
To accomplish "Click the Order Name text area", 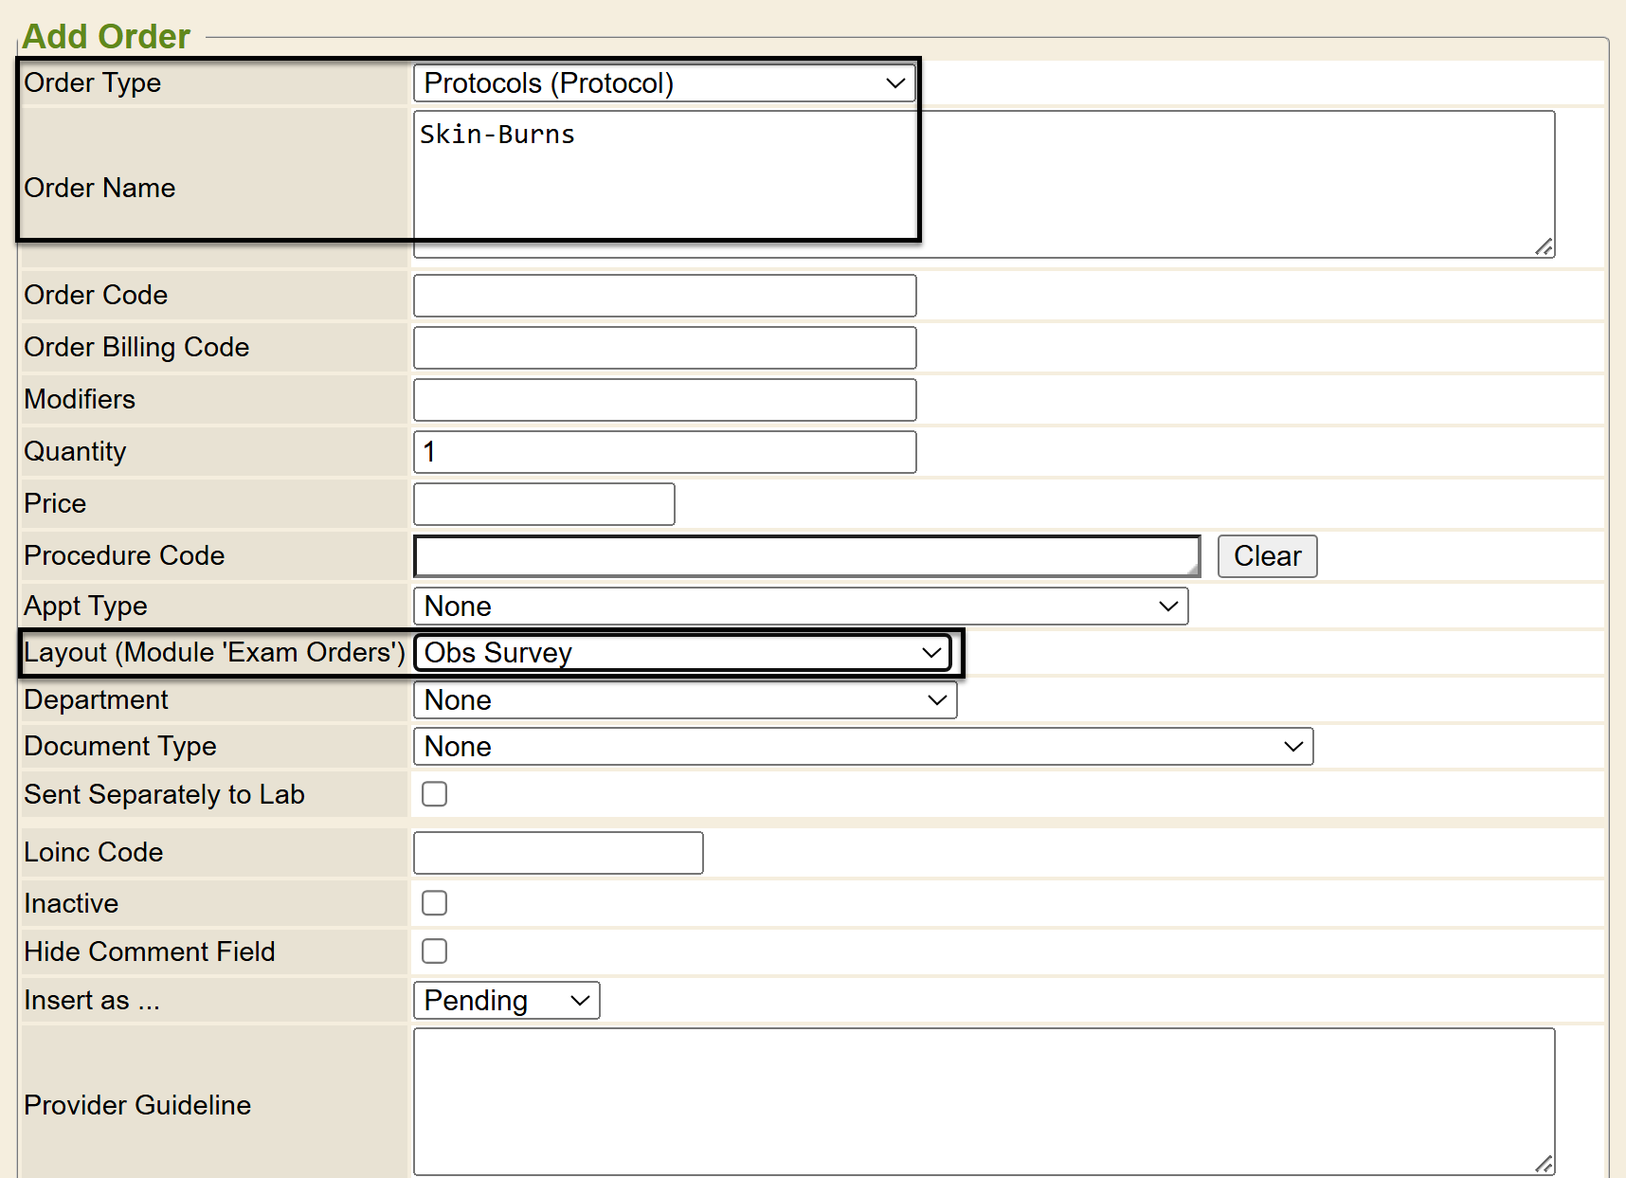I will pos(983,184).
